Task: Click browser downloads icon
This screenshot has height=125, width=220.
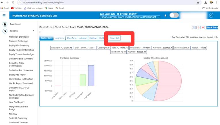Action: click(x=206, y=2)
